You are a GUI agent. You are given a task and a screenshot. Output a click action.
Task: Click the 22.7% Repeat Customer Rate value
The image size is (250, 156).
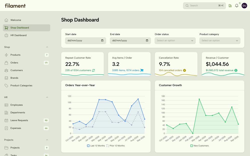(x=72, y=64)
